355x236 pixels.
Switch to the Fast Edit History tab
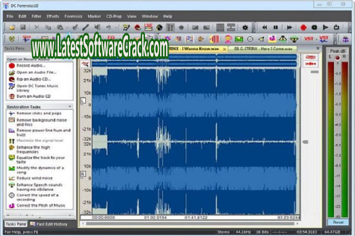click(51, 224)
